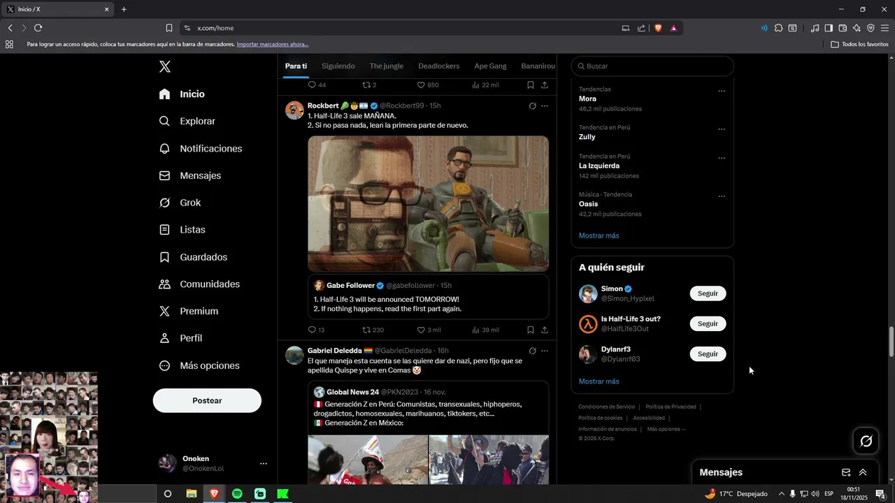The image size is (895, 503).
Task: Open Todos los favoritos folder
Action: click(860, 44)
